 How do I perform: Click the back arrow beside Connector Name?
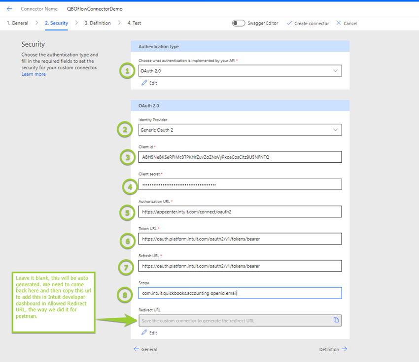9,9
